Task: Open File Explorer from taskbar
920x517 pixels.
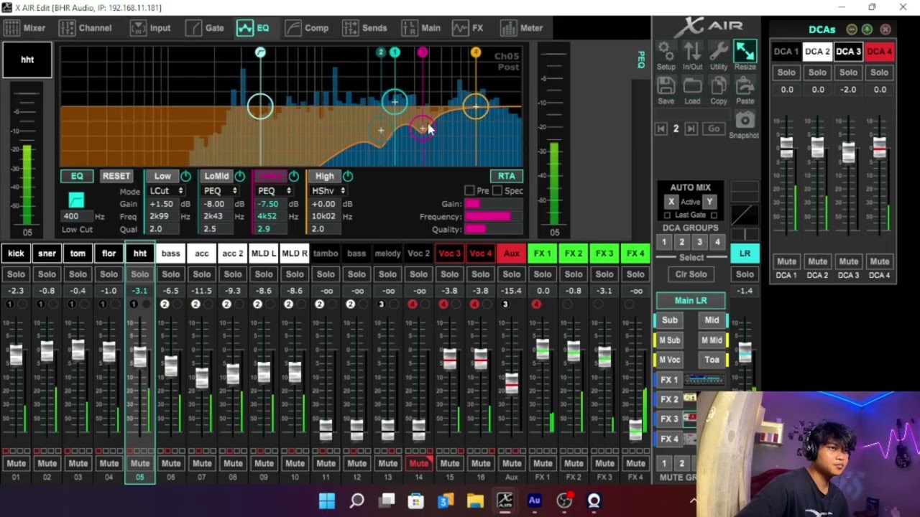Action: (475, 500)
